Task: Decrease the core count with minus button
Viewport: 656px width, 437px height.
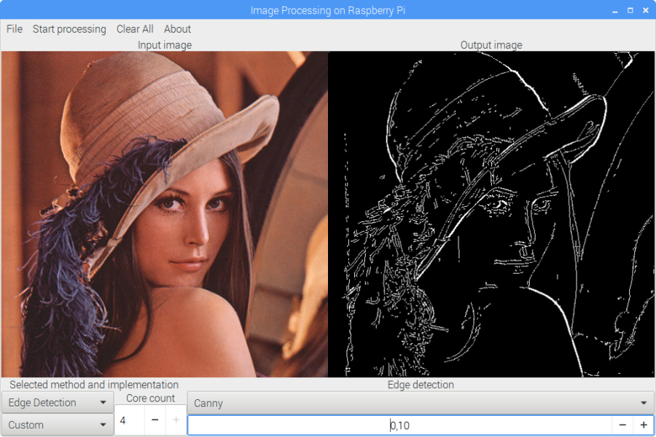Action: [x=155, y=420]
